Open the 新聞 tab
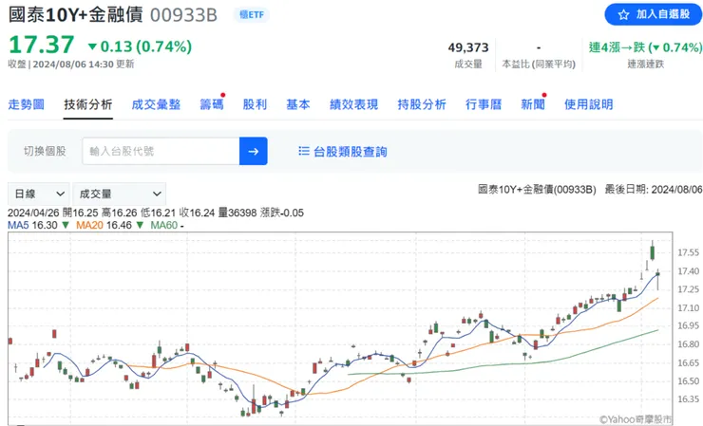Image resolution: width=703 pixels, height=426 pixels. pyautogui.click(x=533, y=104)
